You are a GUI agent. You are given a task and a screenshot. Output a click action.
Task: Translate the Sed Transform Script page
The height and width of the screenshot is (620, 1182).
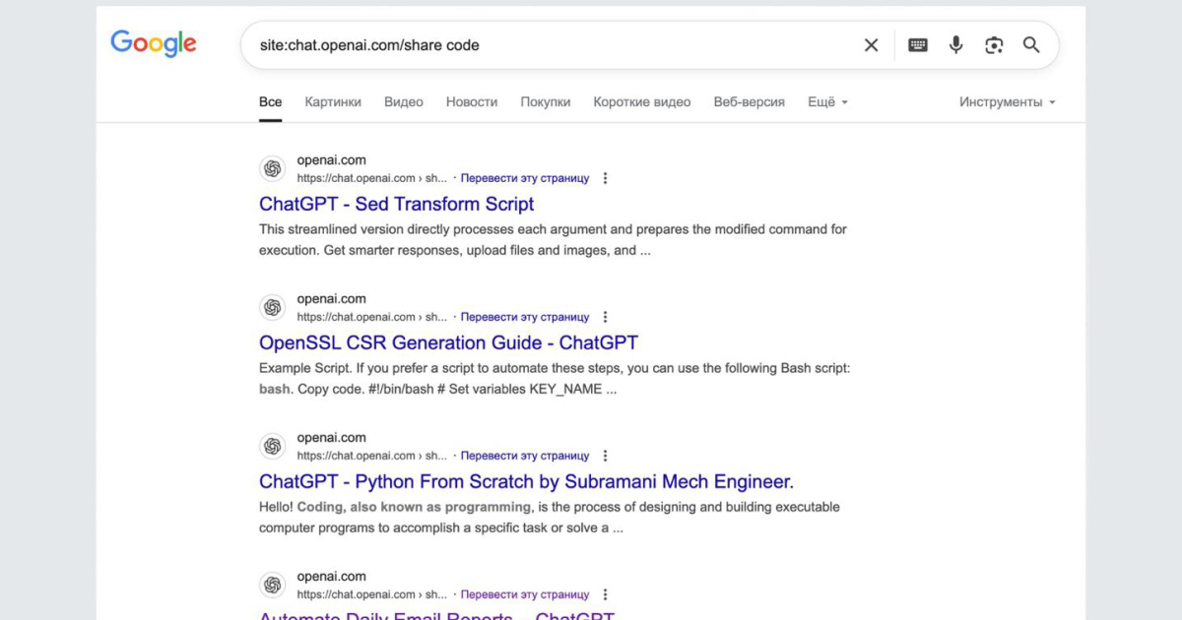coord(525,178)
